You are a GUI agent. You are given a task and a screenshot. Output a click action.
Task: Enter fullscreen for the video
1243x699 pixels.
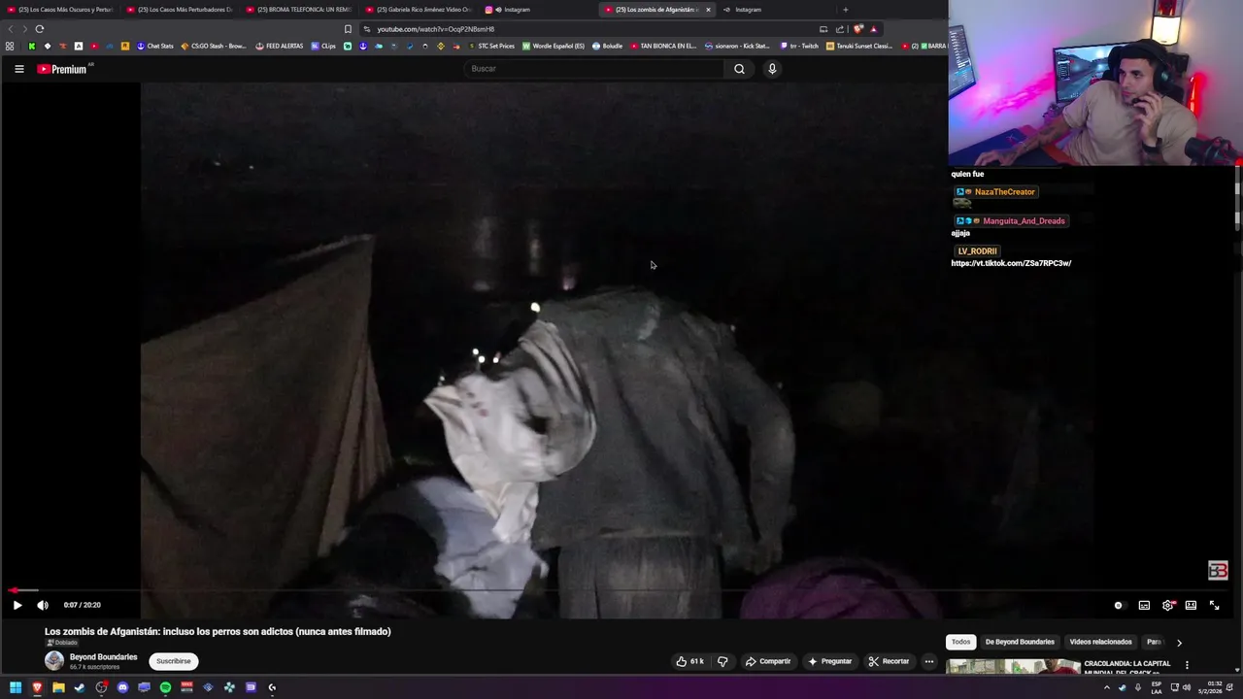1214,605
